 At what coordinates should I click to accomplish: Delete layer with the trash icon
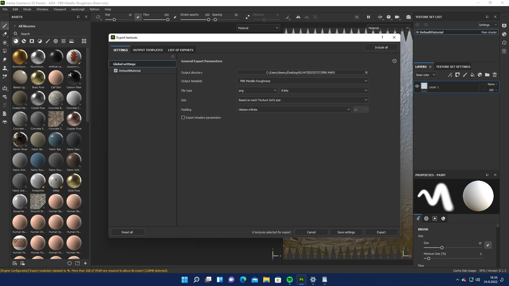pos(495,75)
